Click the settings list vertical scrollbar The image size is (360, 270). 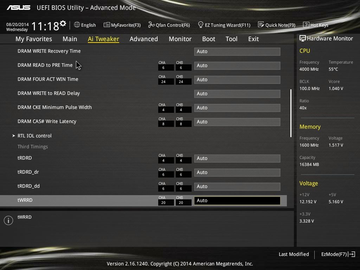click(x=291, y=113)
